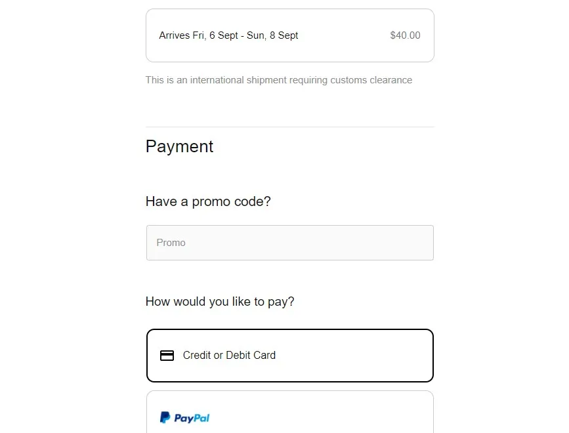The width and height of the screenshot is (569, 433).
Task: Click the international shipment customs clearance notice
Action: tap(279, 80)
